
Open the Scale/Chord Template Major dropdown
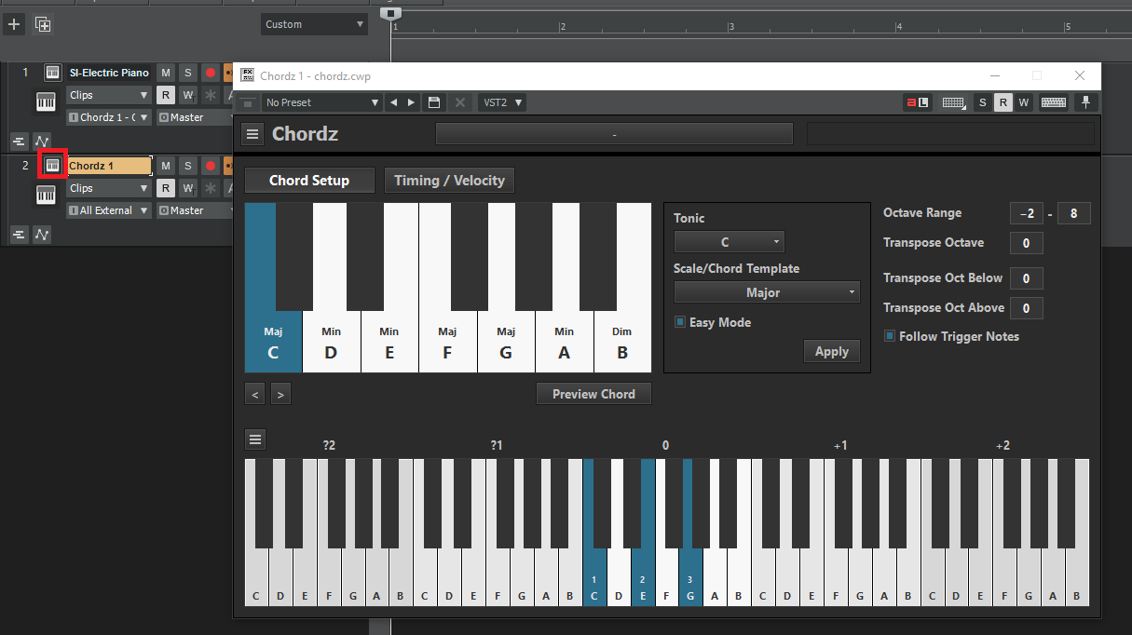pos(767,292)
